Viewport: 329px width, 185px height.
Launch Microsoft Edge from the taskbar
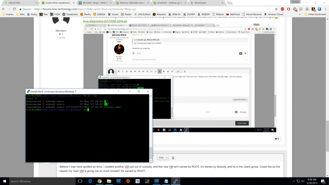point(90,181)
